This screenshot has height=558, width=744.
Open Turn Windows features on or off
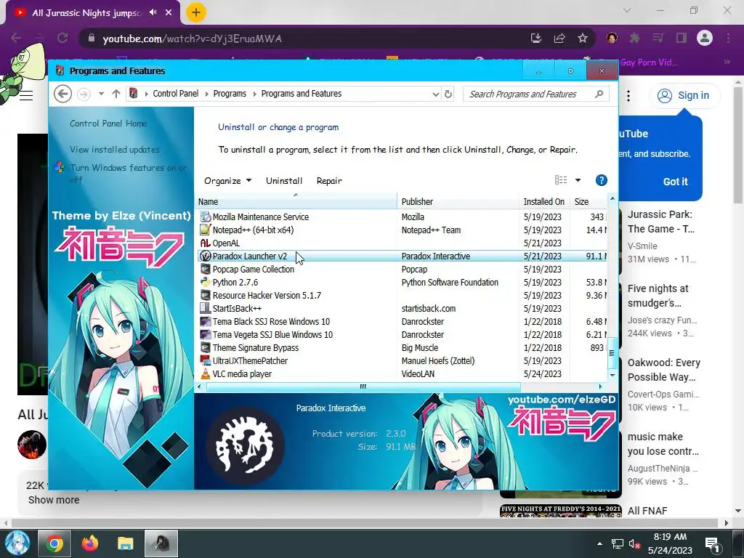pyautogui.click(x=128, y=173)
